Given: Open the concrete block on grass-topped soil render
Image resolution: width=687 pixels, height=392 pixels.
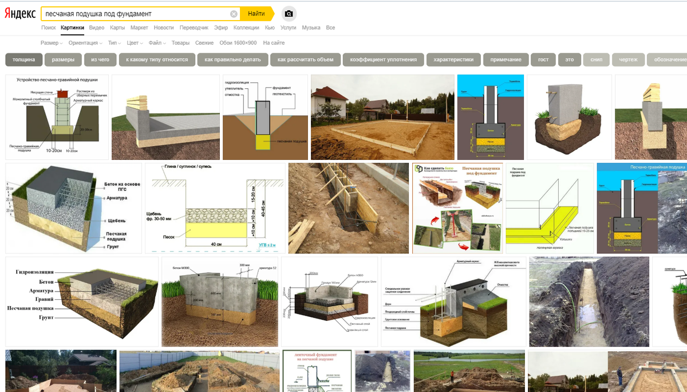Looking at the screenshot, I should click(x=569, y=117).
